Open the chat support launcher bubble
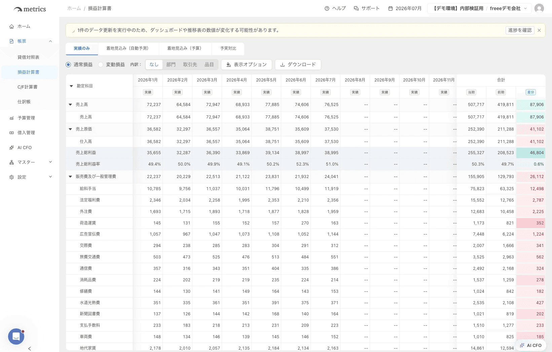The height and width of the screenshot is (352, 552). click(x=16, y=337)
